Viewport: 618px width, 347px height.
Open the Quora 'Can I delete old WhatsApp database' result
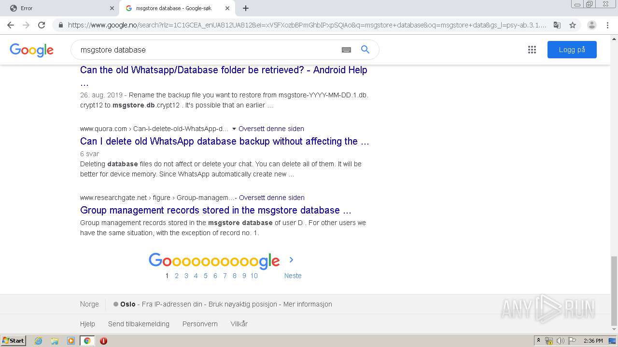(225, 141)
